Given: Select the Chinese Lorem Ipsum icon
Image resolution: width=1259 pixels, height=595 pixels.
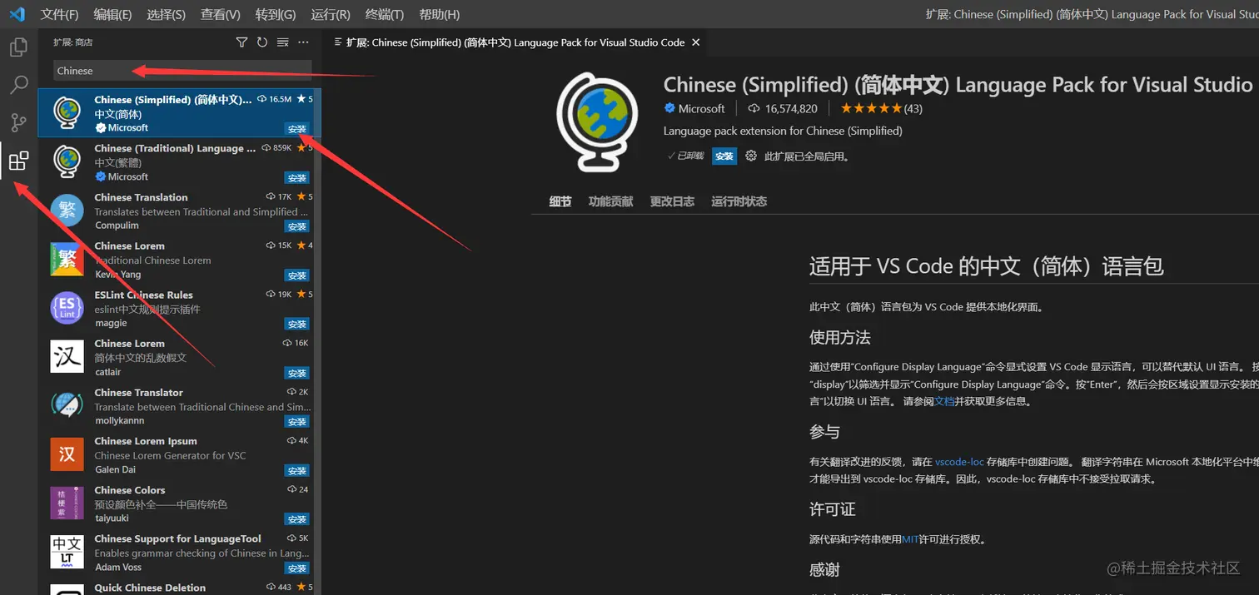Looking at the screenshot, I should (x=67, y=454).
